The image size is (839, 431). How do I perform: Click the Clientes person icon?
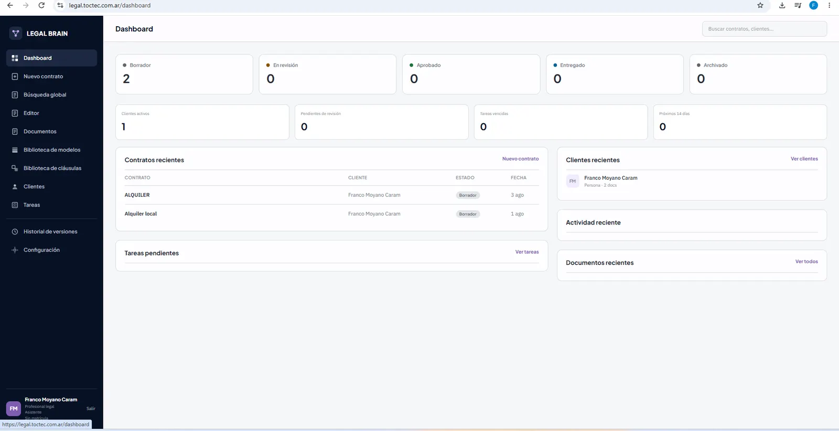tap(15, 187)
